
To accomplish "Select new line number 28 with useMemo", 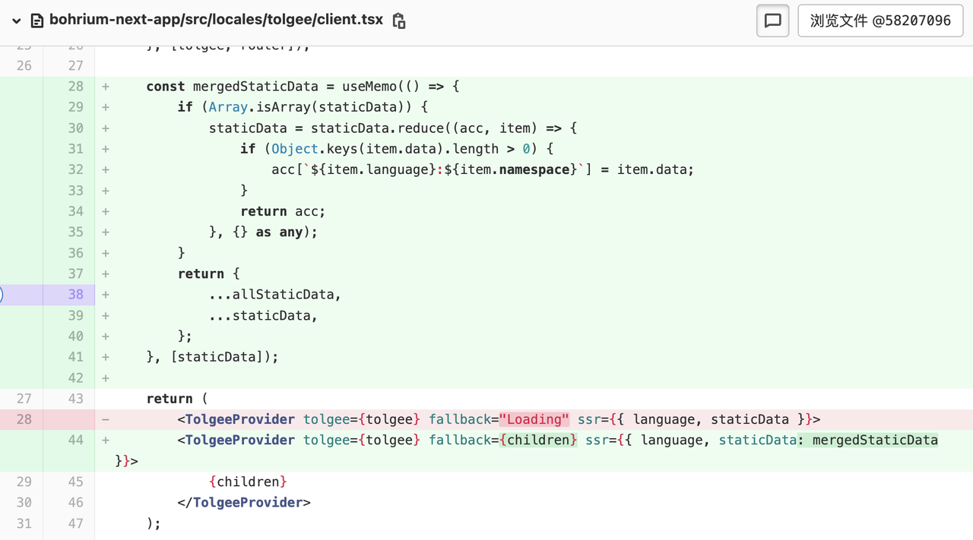I will click(x=75, y=87).
